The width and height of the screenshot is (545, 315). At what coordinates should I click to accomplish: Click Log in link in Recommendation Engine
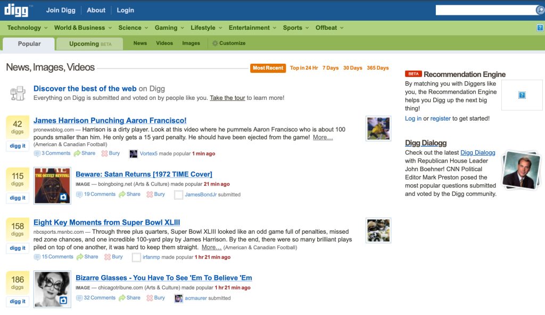tap(413, 118)
